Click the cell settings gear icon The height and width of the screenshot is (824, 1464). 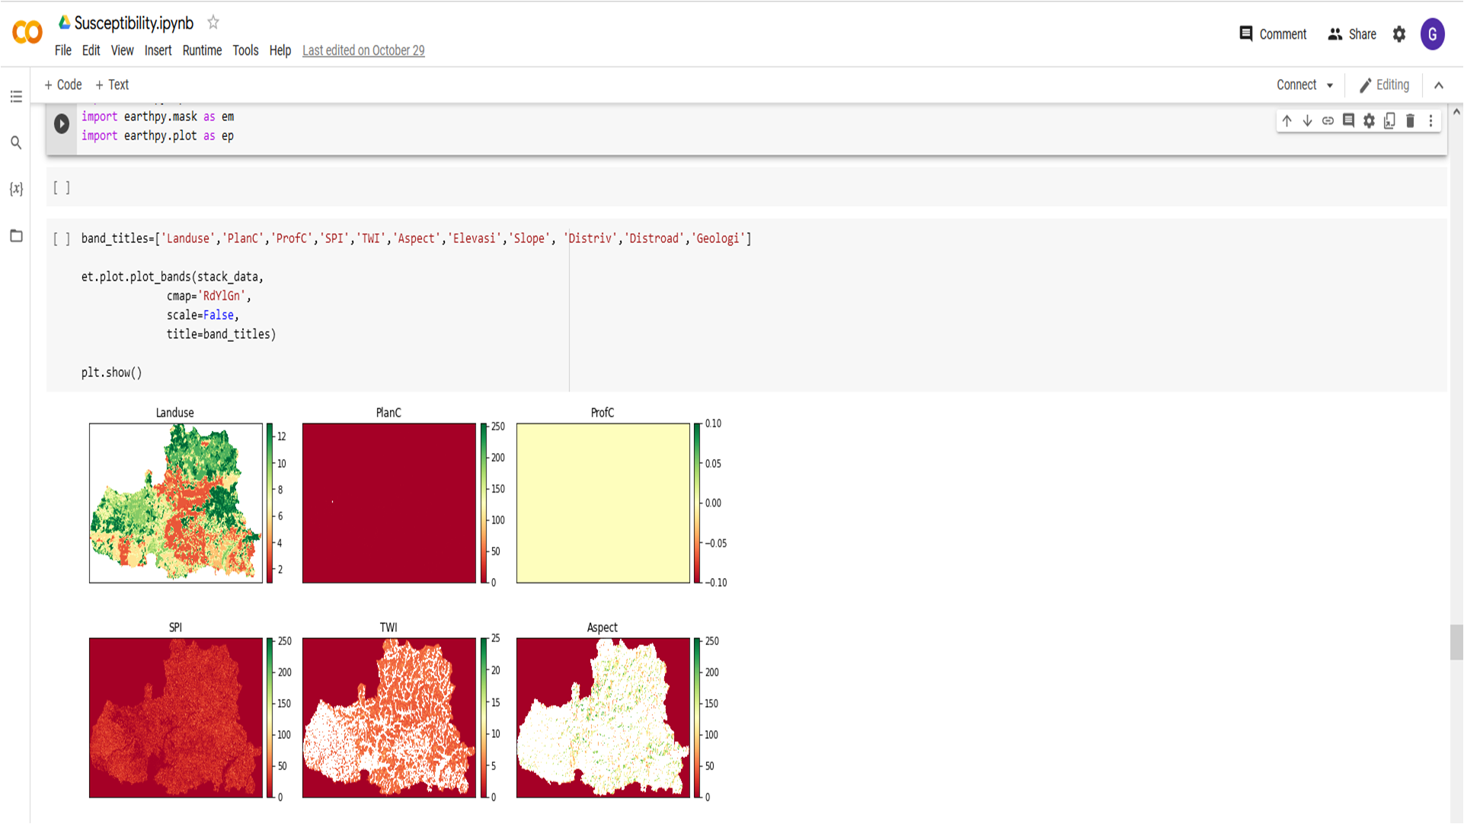coord(1370,120)
